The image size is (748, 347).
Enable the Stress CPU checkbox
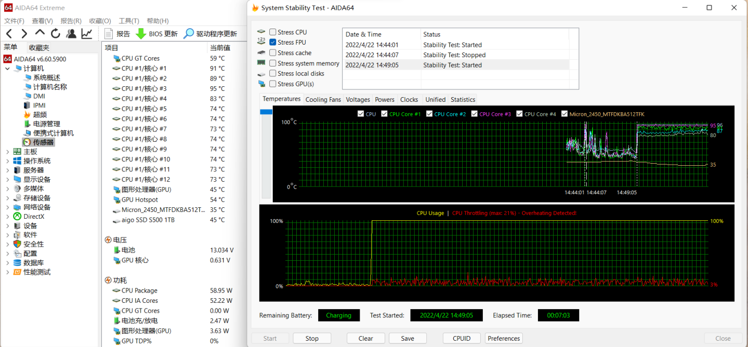point(273,32)
